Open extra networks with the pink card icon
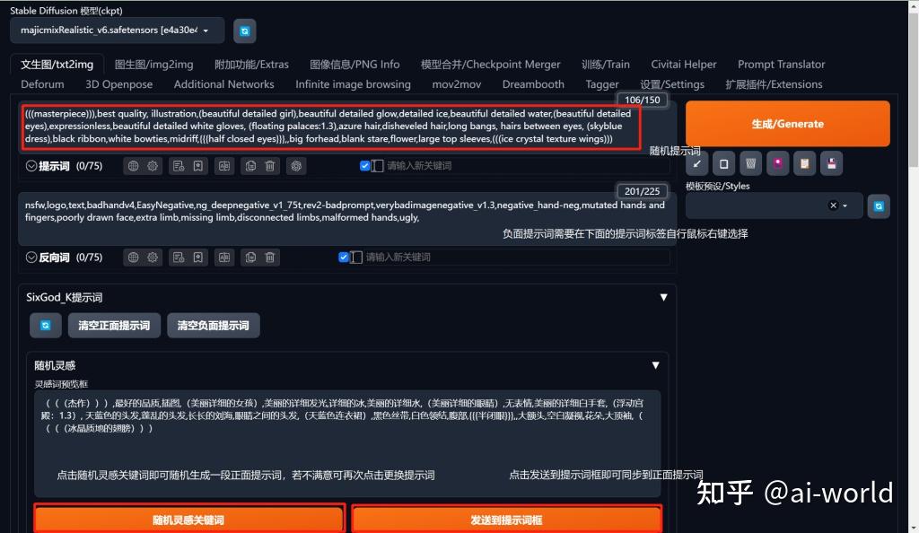This screenshot has width=919, height=533. click(x=778, y=163)
